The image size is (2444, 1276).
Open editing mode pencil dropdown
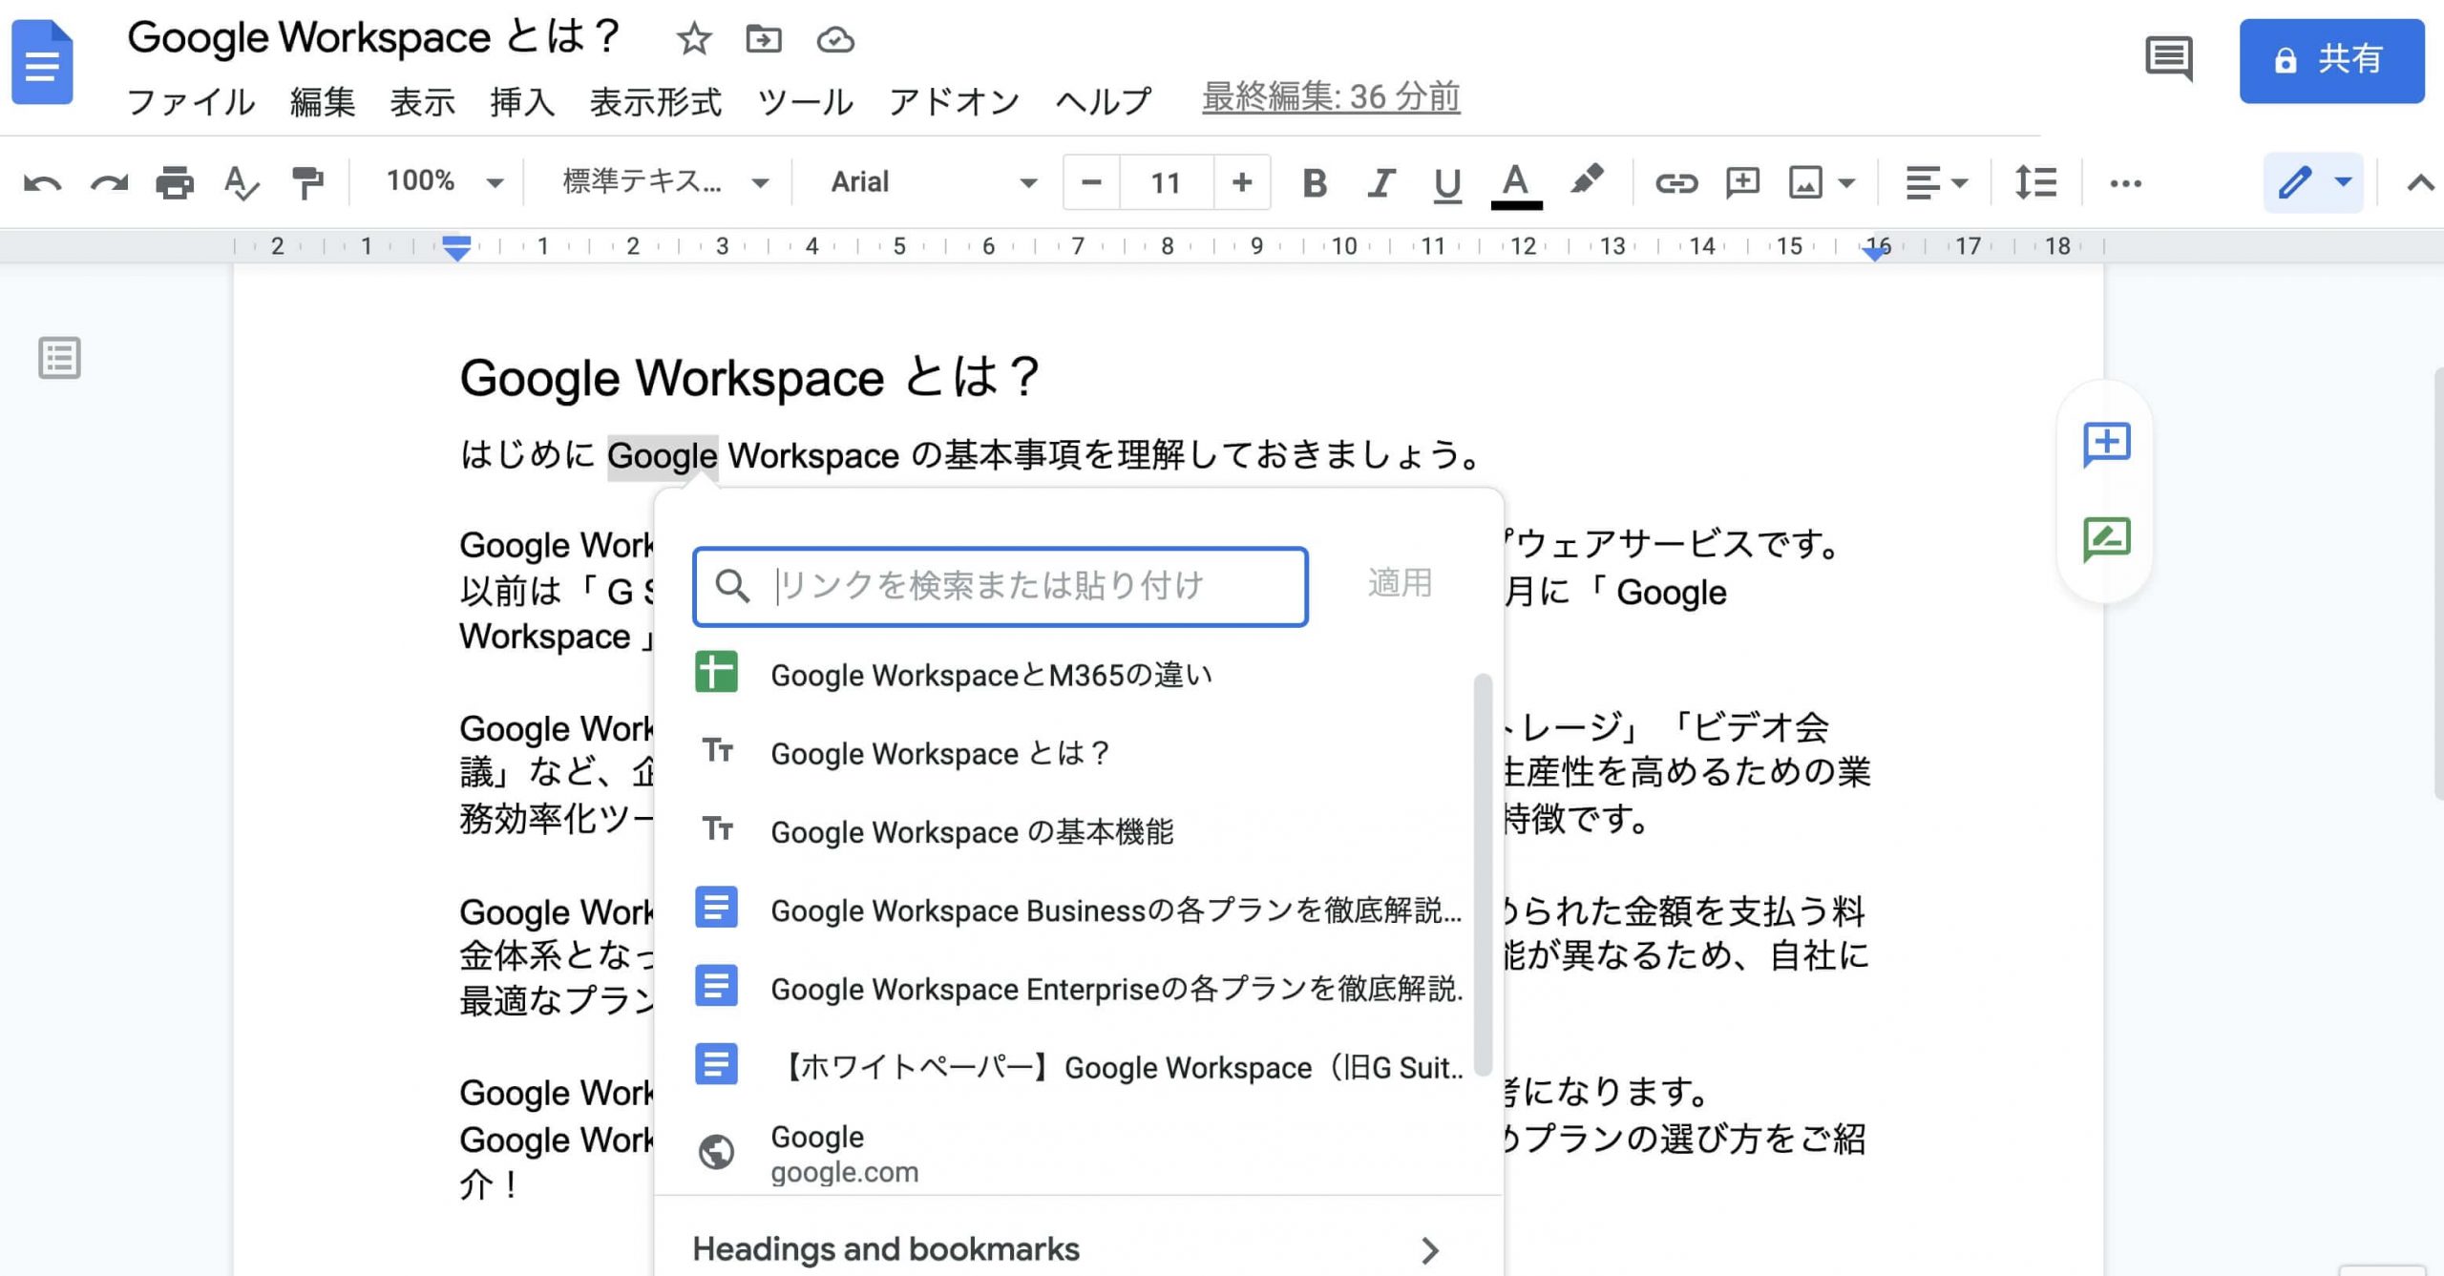click(x=2313, y=181)
